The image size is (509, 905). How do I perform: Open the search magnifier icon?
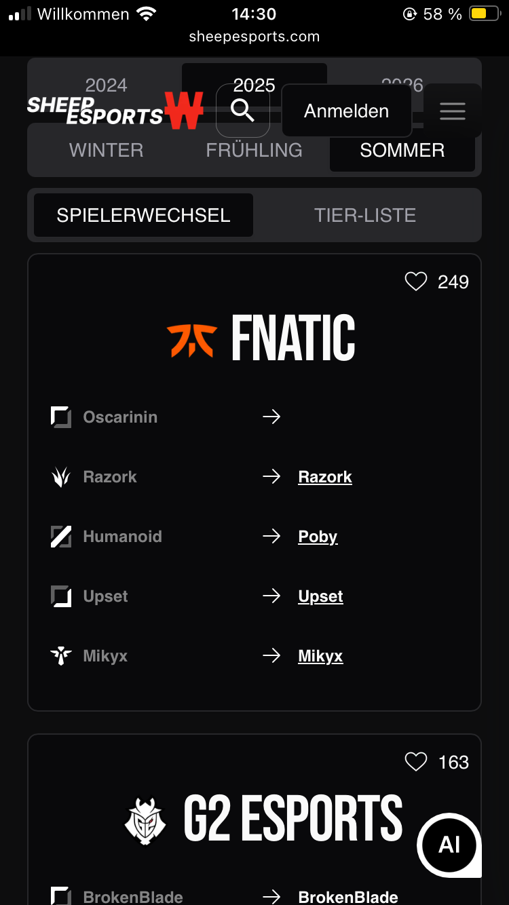click(x=243, y=110)
